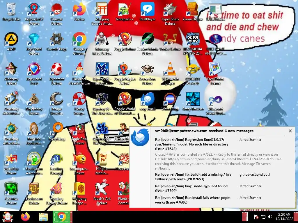Launch AIMP desktop shortcut

coord(11,42)
